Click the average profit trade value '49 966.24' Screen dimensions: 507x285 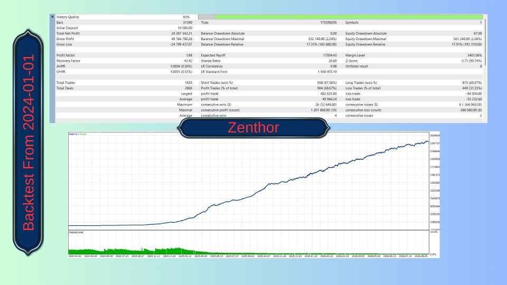[x=329, y=100]
